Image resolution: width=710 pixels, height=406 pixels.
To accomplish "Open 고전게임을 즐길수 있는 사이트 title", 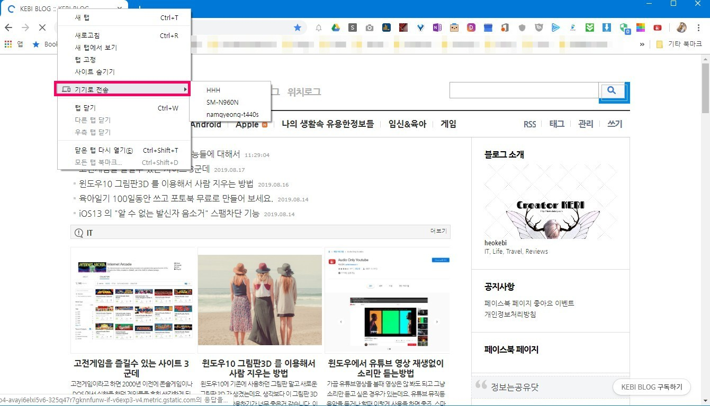I will [131, 369].
